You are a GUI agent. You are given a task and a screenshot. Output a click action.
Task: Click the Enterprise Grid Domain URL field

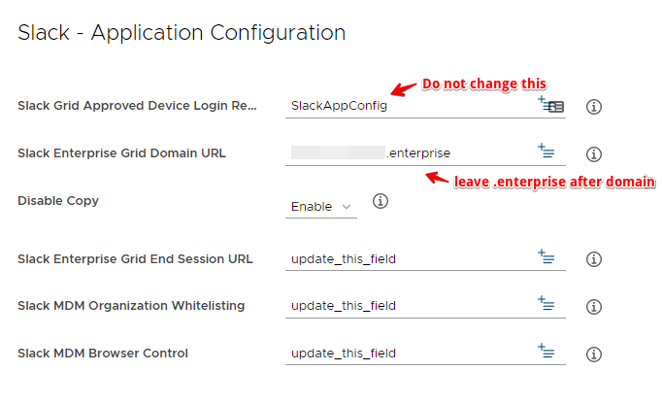pos(408,152)
